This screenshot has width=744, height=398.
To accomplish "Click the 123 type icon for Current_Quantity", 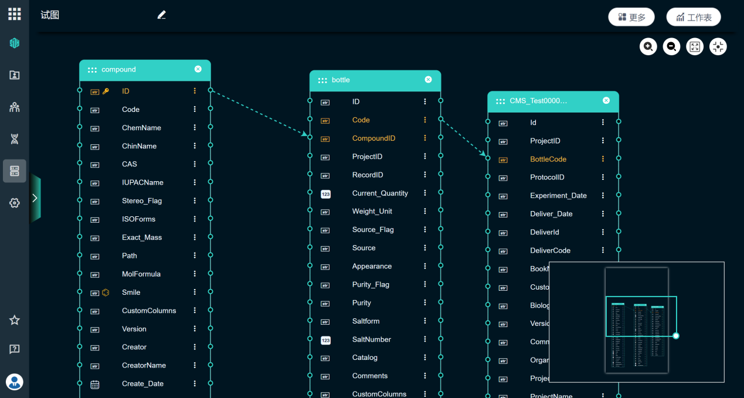I will (325, 193).
